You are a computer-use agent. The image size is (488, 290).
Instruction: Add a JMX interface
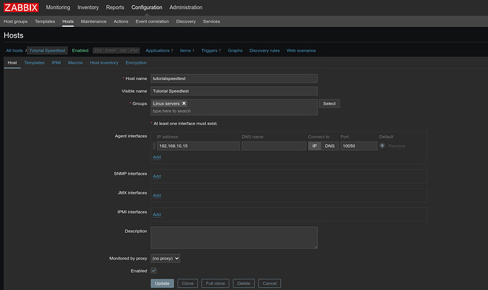157,195
